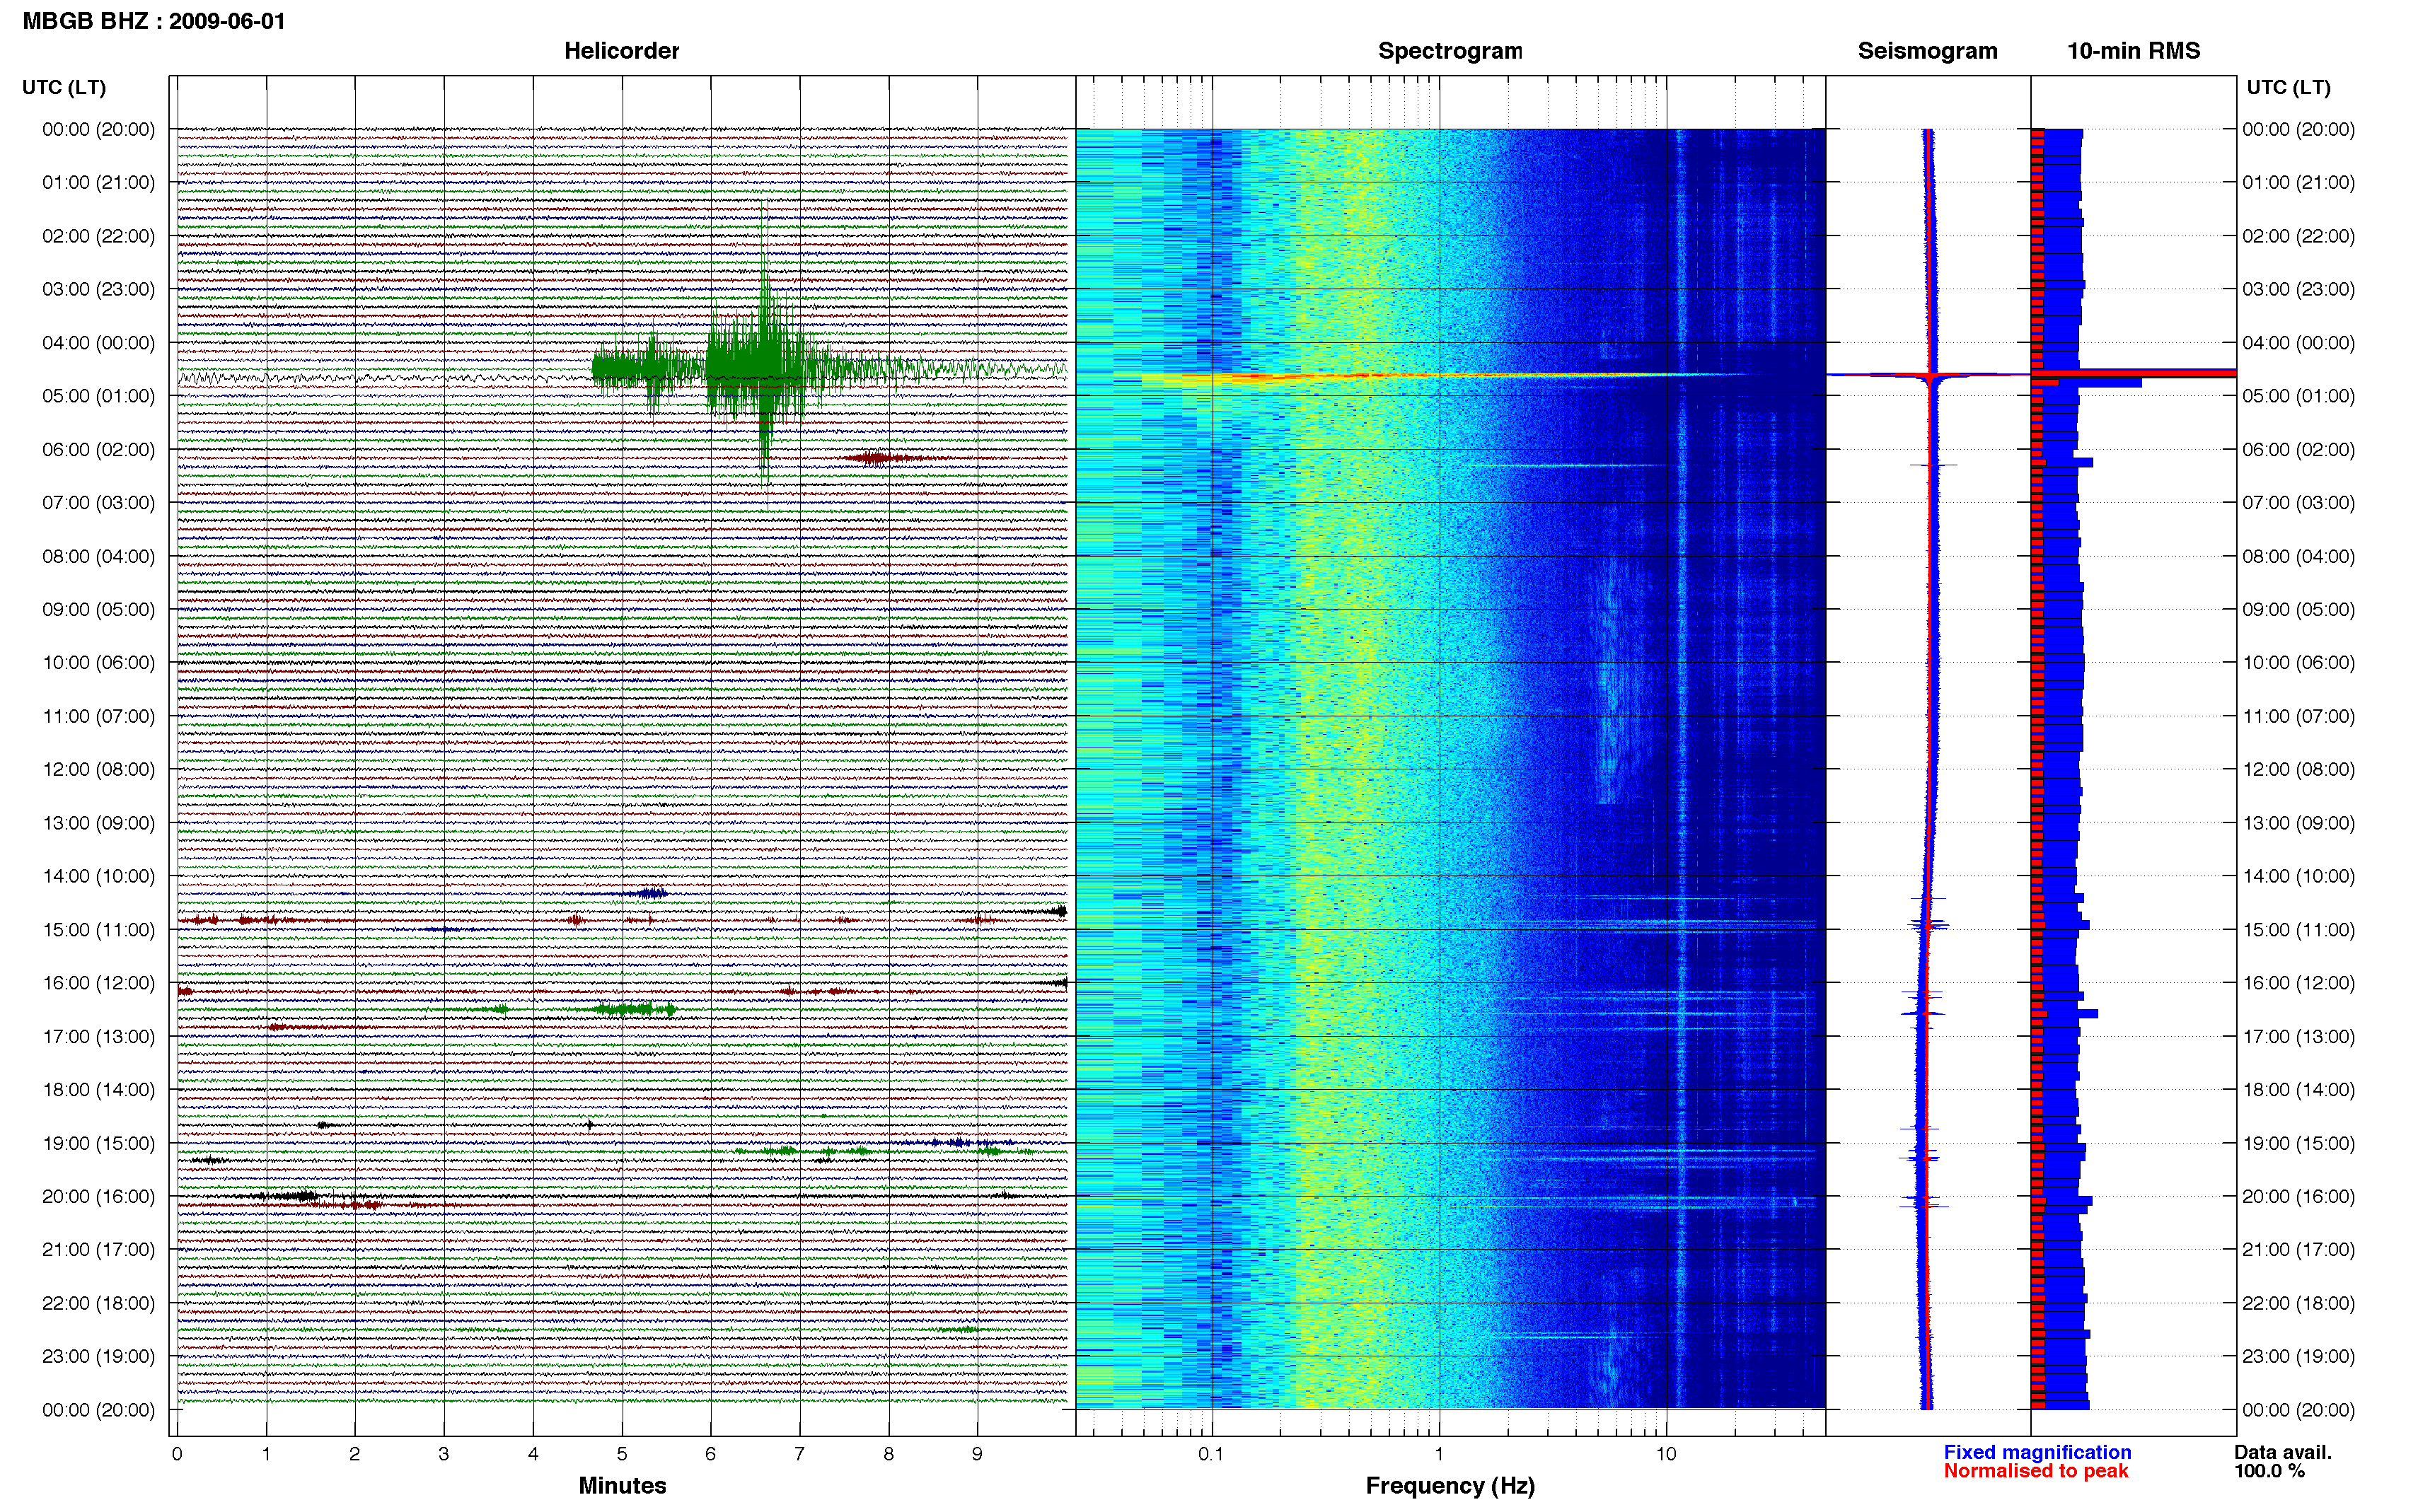Select the 'Minutes' axis label
The image size is (2418, 1512).
click(622, 1485)
